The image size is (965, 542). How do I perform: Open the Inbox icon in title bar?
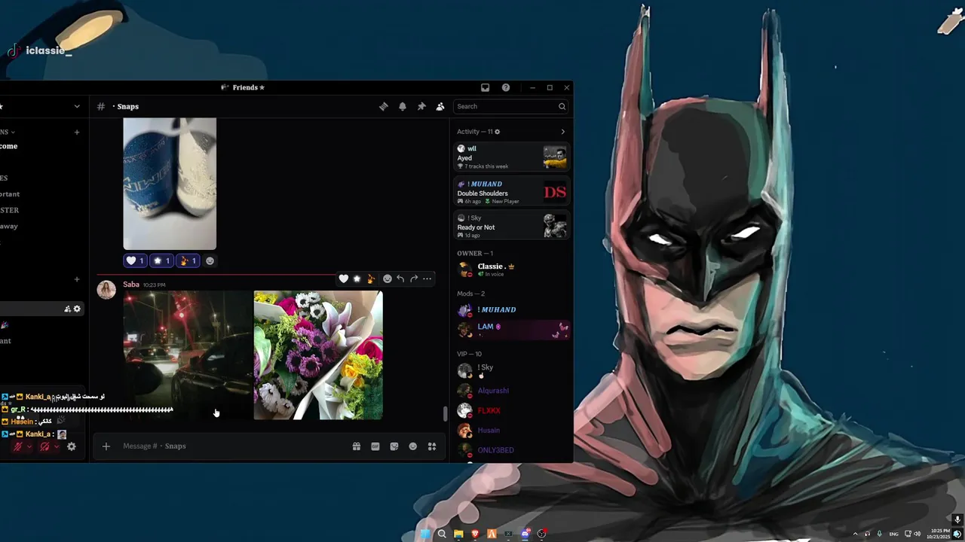coord(486,87)
